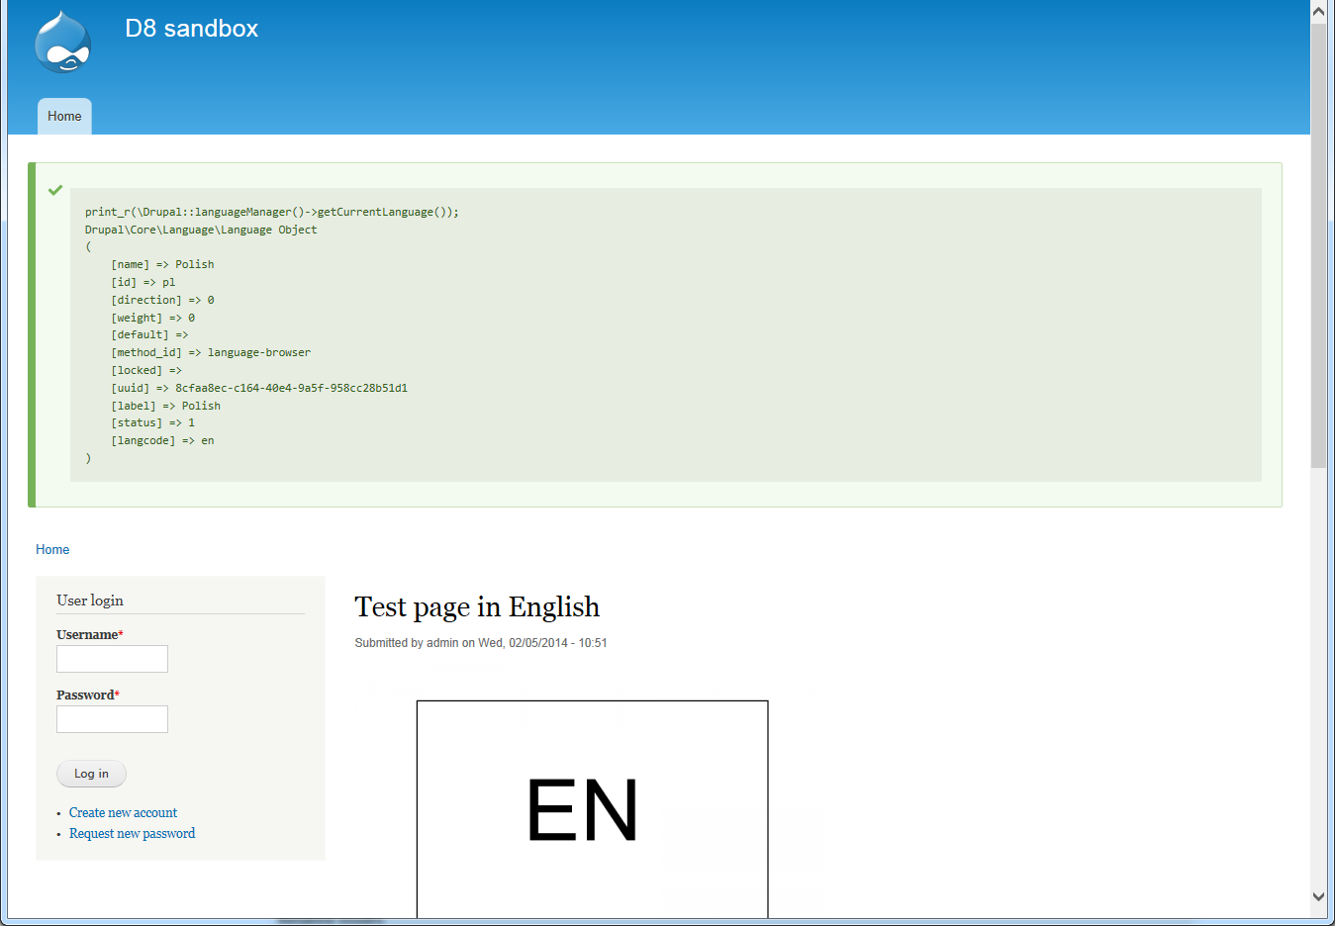The height and width of the screenshot is (926, 1335).
Task: Open the Request new password link
Action: coord(132,833)
